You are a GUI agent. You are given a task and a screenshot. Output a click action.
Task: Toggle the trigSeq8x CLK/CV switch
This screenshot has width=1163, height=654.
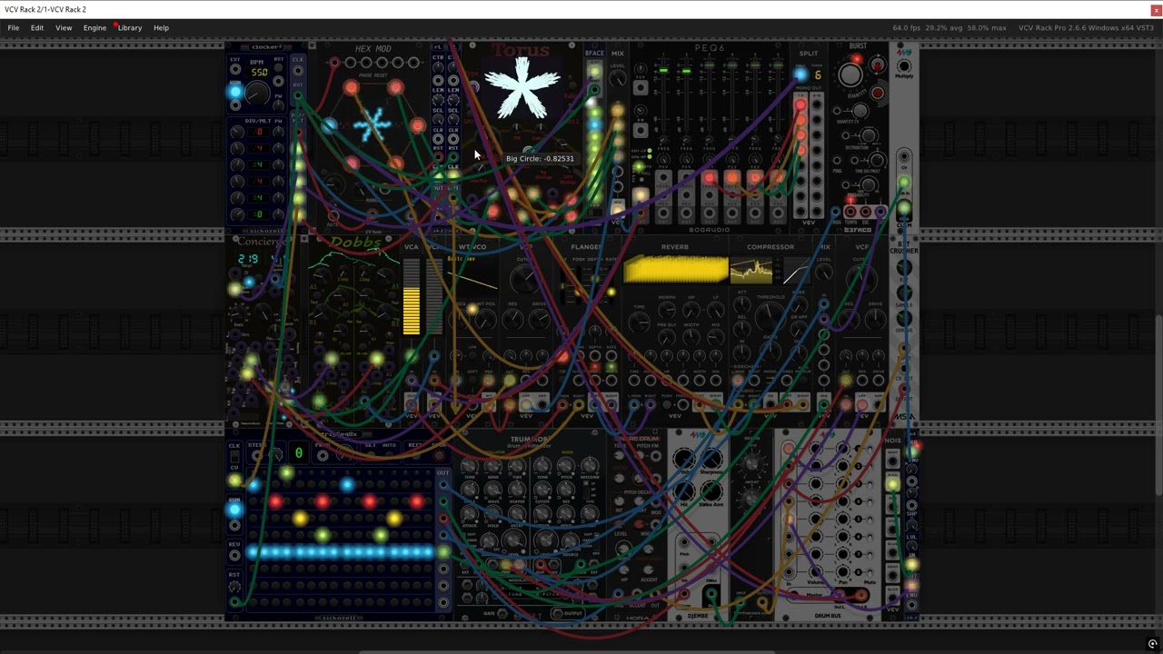point(235,459)
